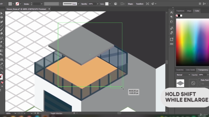209x117 pixels.
Task: Click the white swatch in Color panel
Action: 181,16
